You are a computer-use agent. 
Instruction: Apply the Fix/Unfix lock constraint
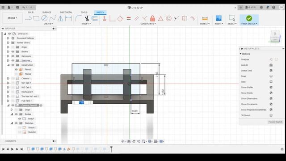pos(152,18)
